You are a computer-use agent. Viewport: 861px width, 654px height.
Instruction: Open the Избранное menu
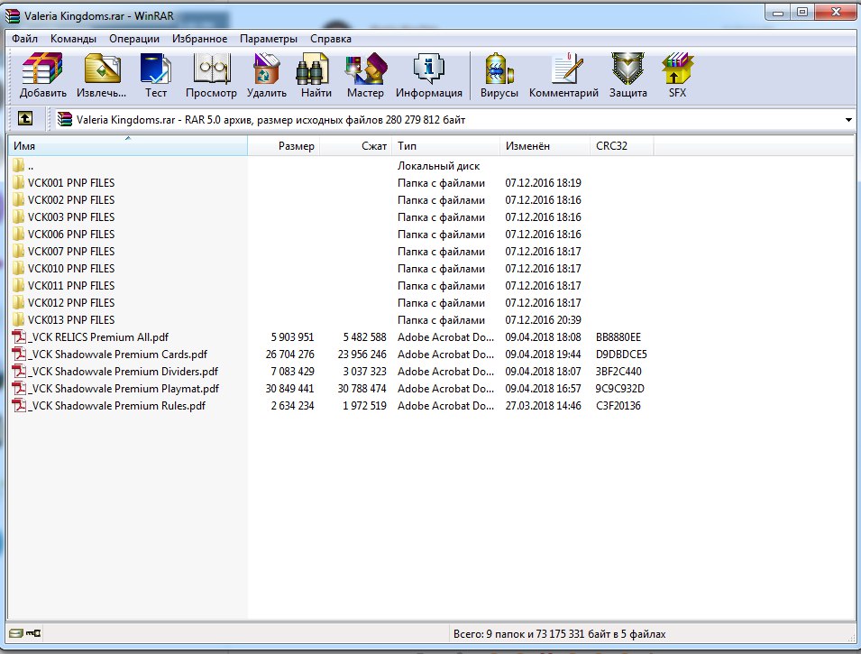click(x=199, y=39)
